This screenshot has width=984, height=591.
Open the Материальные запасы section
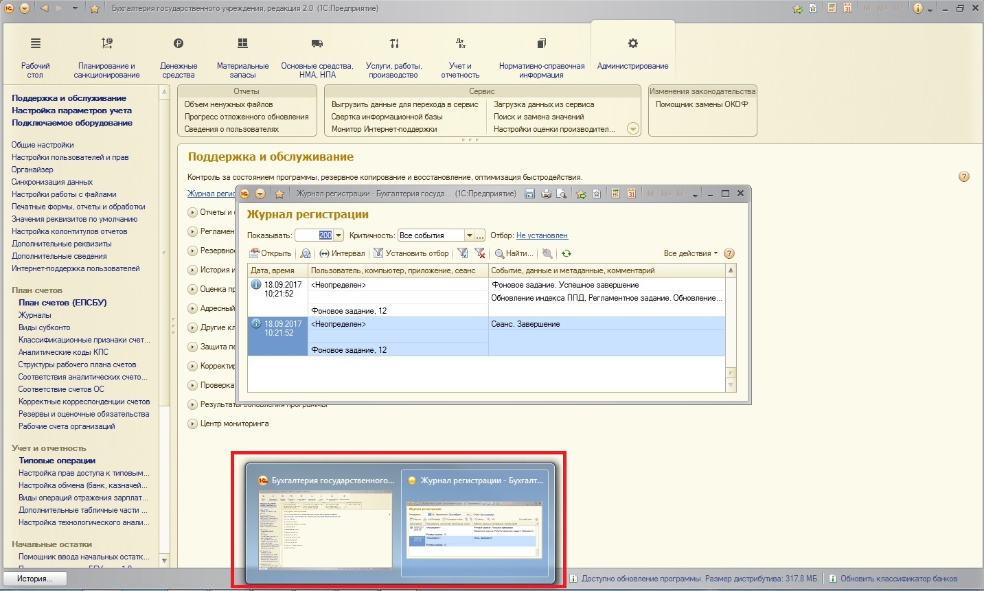tap(242, 57)
